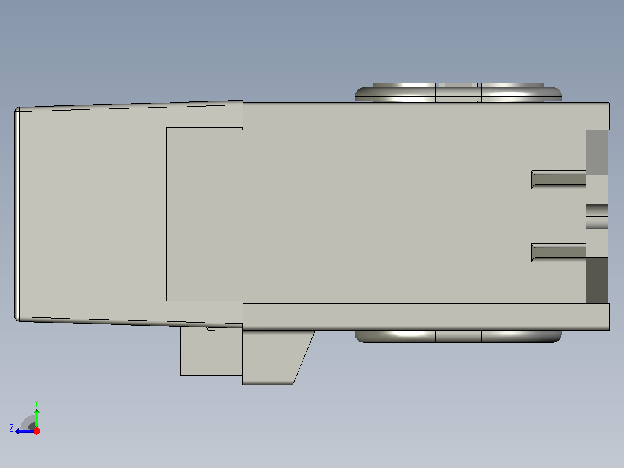Select the lower slot cut near the model's end

pos(559,253)
